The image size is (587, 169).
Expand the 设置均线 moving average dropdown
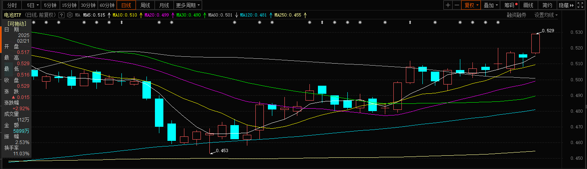[546, 15]
